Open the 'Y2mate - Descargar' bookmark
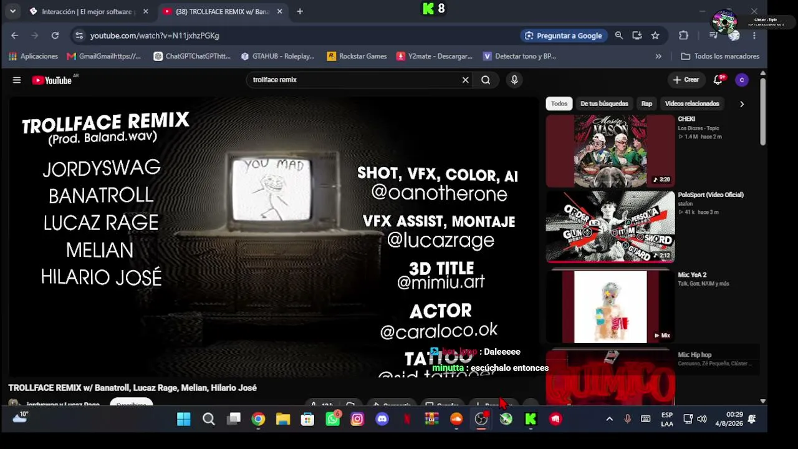 tap(434, 56)
